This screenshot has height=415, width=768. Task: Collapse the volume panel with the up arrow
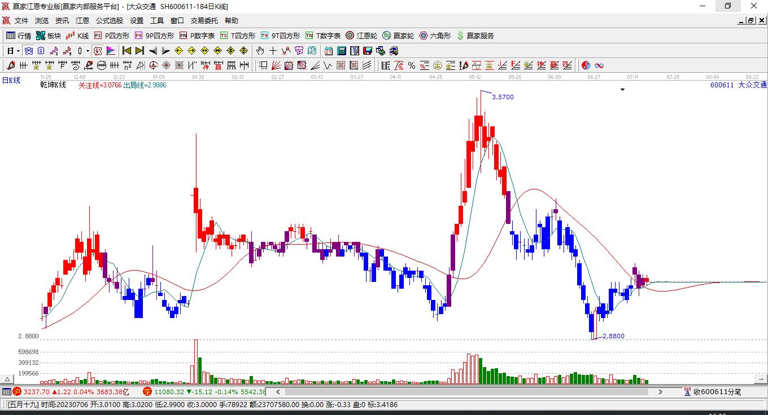pyautogui.click(x=7, y=379)
